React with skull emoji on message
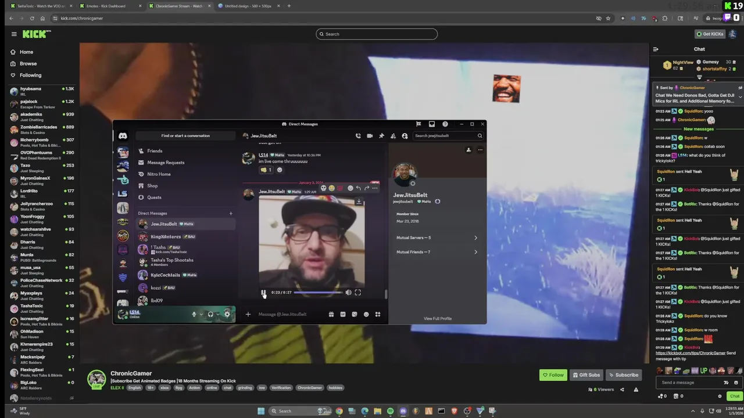 (x=324, y=188)
